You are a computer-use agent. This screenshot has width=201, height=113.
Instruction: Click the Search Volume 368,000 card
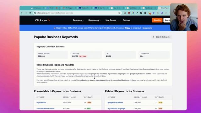point(52,55)
